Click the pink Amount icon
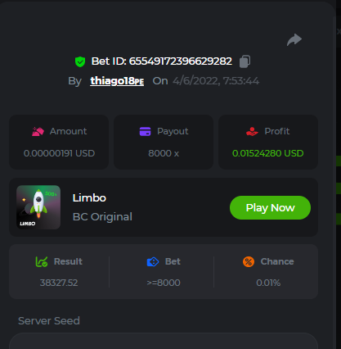341x349 pixels. pyautogui.click(x=38, y=132)
